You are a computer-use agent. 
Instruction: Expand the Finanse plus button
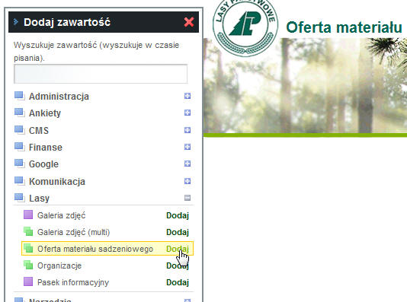pos(187,147)
